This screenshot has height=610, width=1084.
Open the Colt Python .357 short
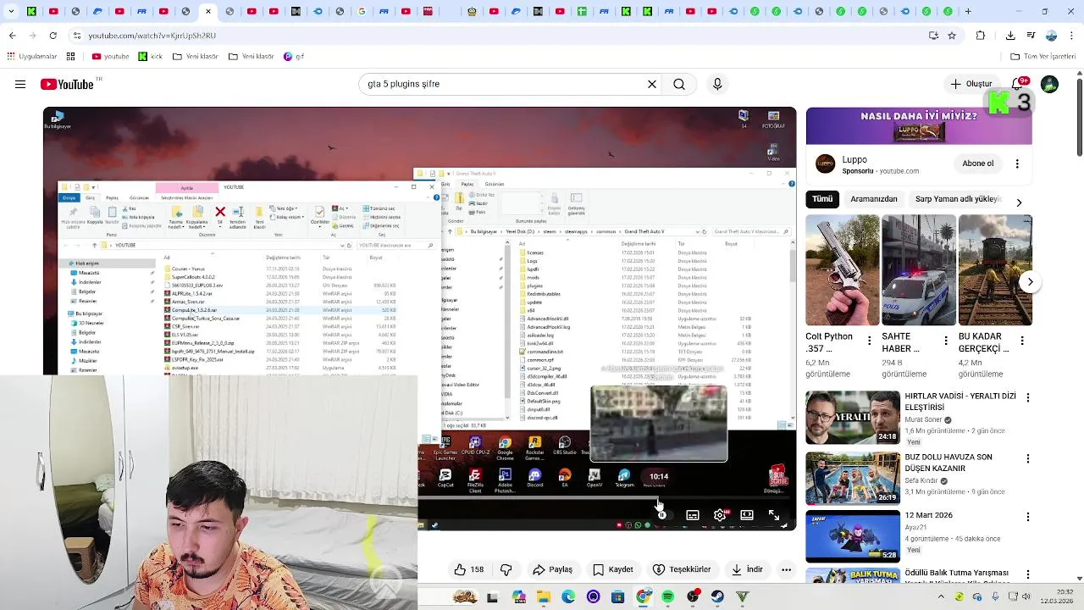pyautogui.click(x=842, y=270)
